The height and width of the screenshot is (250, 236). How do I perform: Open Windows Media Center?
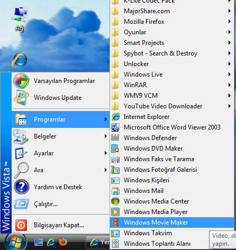172,201
